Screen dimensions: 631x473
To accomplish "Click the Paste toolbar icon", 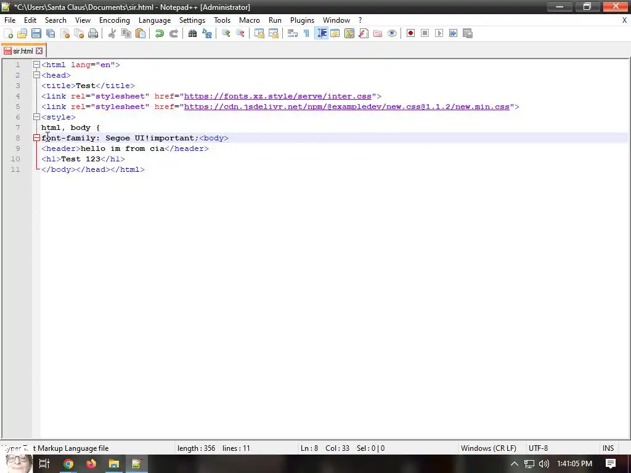I will (x=140, y=33).
